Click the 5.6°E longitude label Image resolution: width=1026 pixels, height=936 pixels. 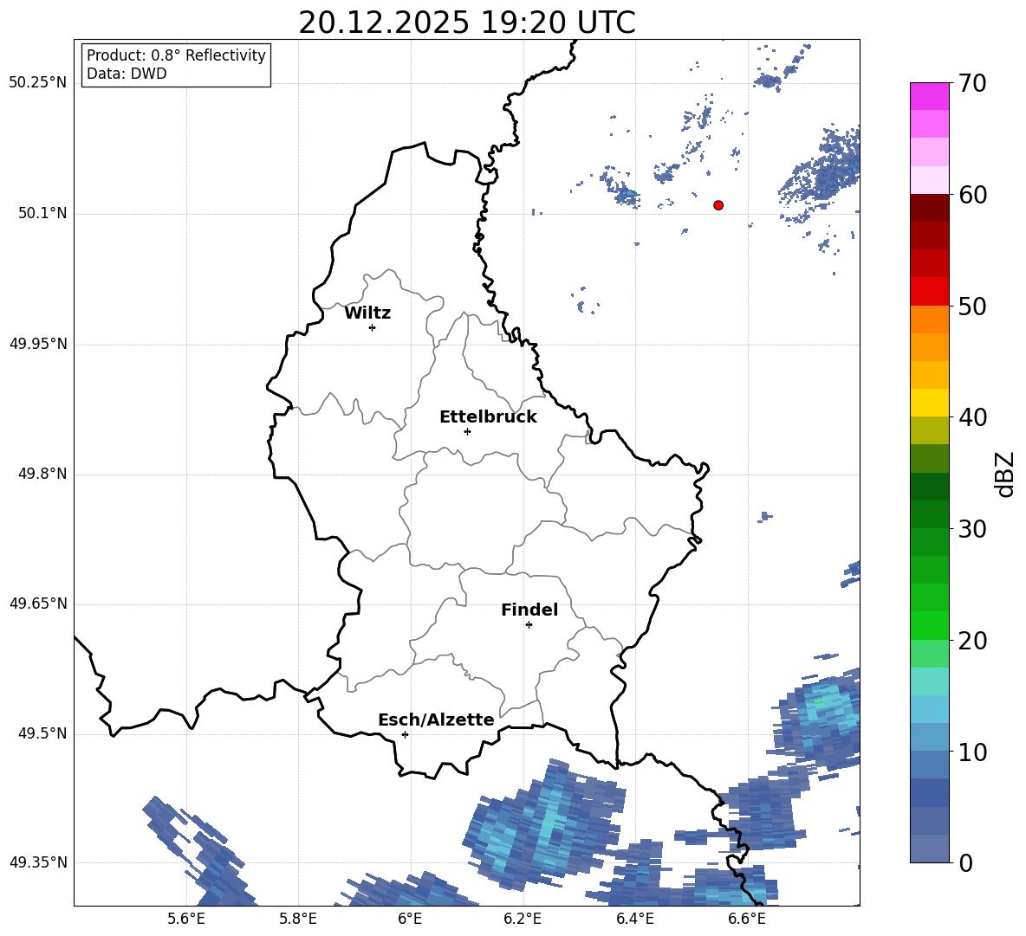(186, 919)
